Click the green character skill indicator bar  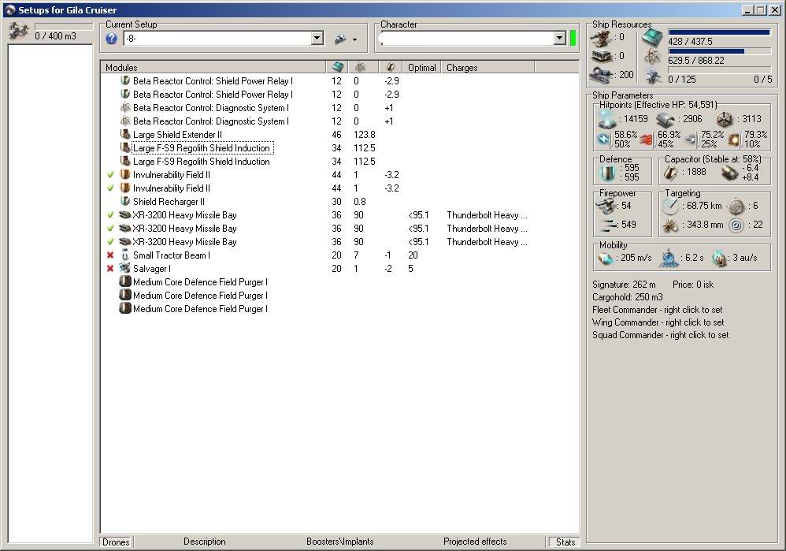click(573, 38)
